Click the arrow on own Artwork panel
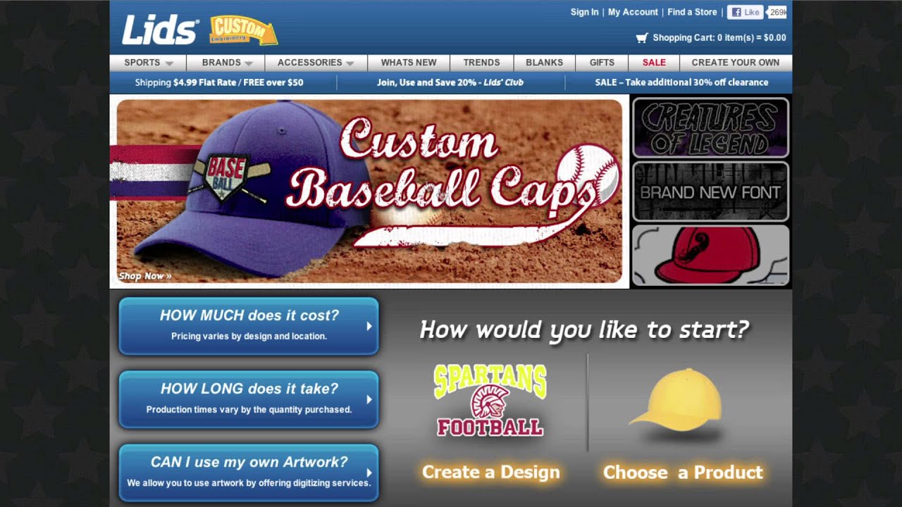Image resolution: width=902 pixels, height=507 pixels. (369, 472)
